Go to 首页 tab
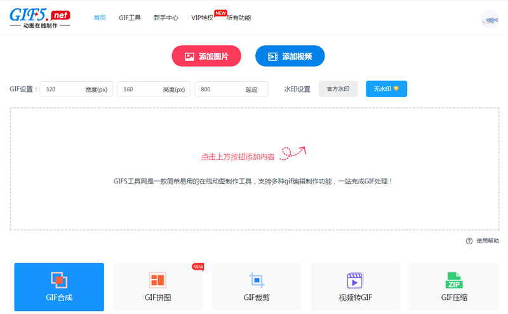This screenshot has width=508, height=314. pyautogui.click(x=100, y=18)
